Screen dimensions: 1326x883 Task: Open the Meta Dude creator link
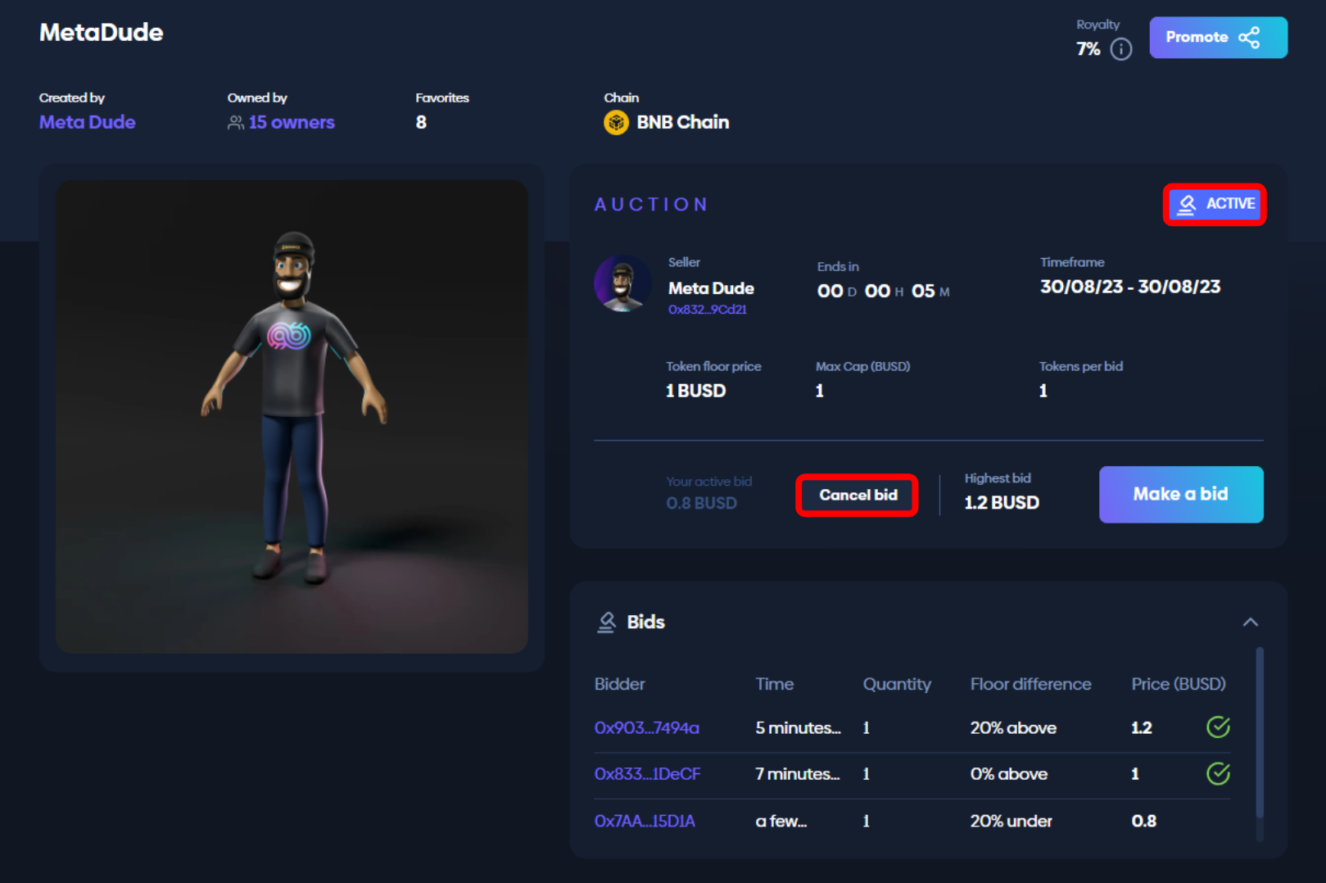(88, 122)
